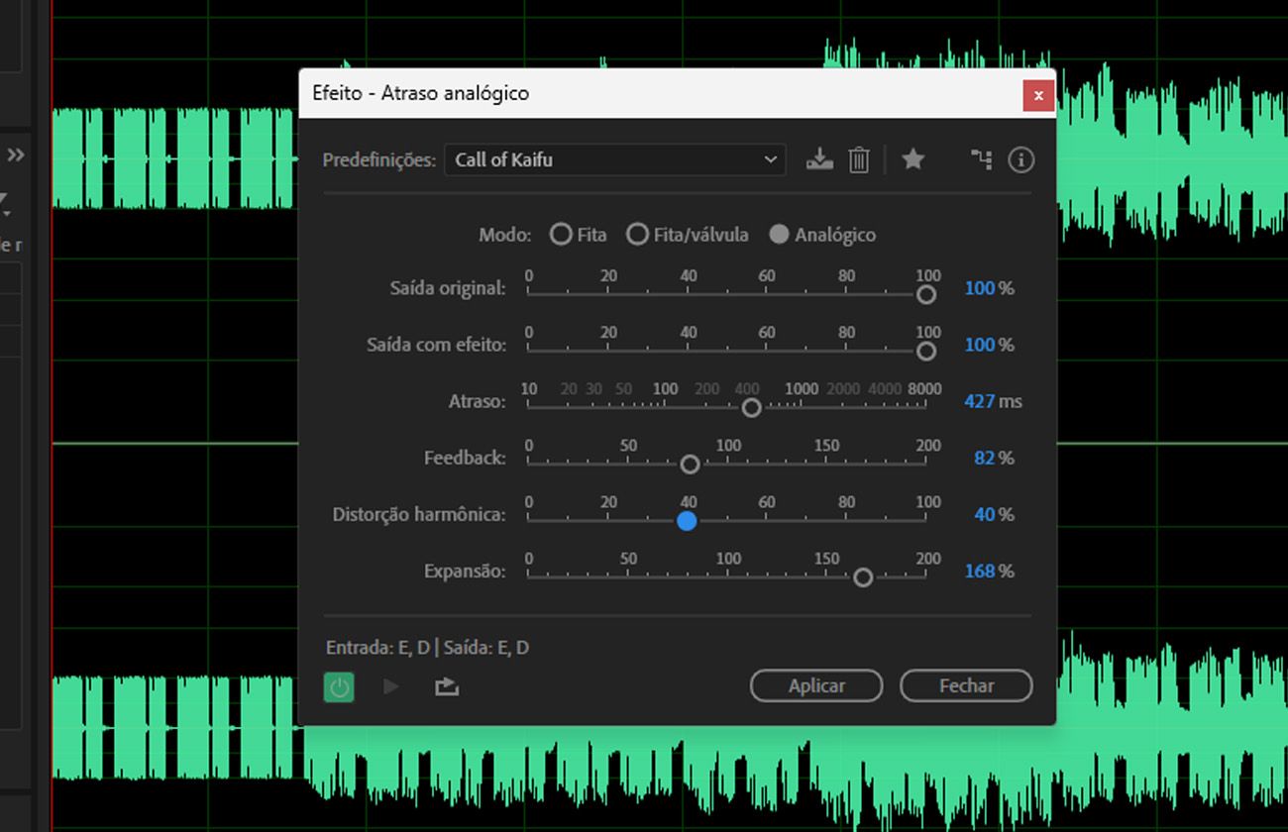Close the effect dialog with Fechar
The height and width of the screenshot is (832, 1288).
[965, 685]
